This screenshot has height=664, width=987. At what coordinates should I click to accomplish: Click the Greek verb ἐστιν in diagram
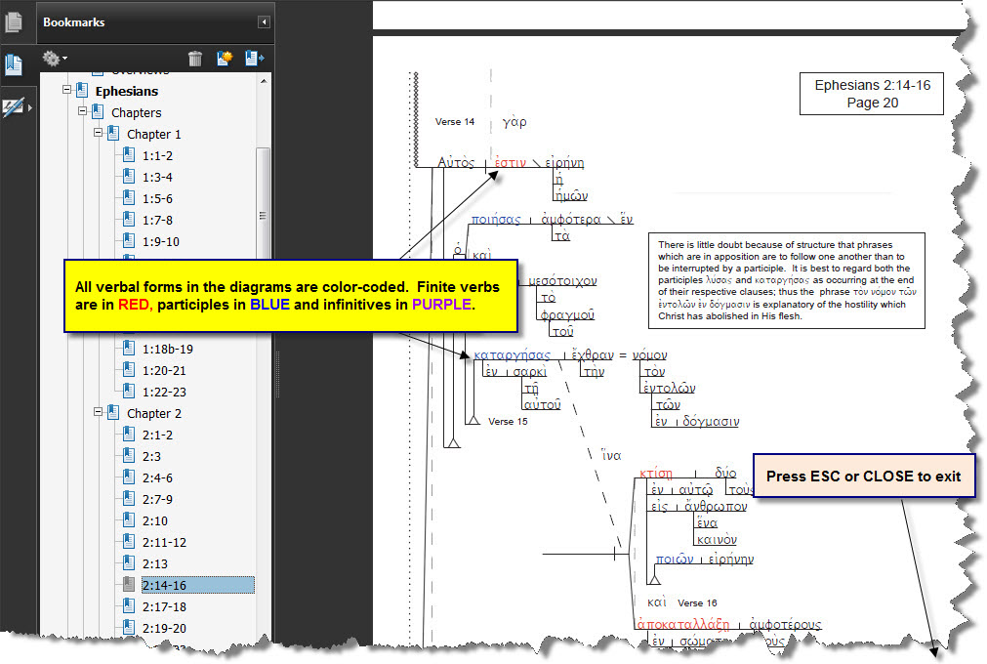coord(510,162)
